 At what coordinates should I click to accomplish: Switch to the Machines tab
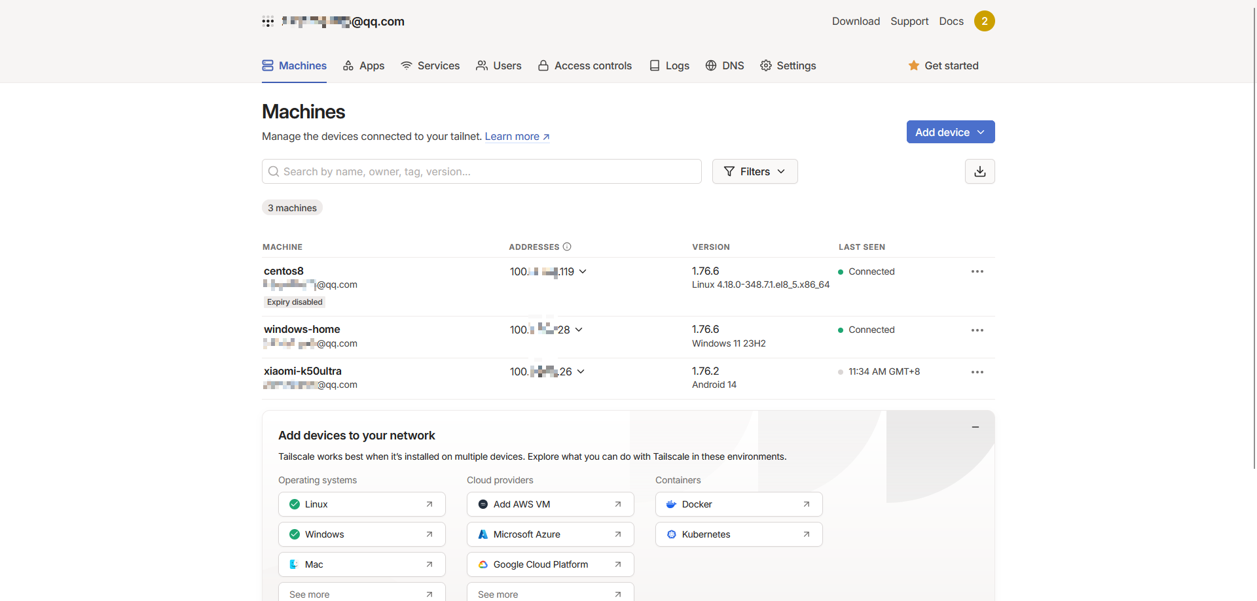294,65
